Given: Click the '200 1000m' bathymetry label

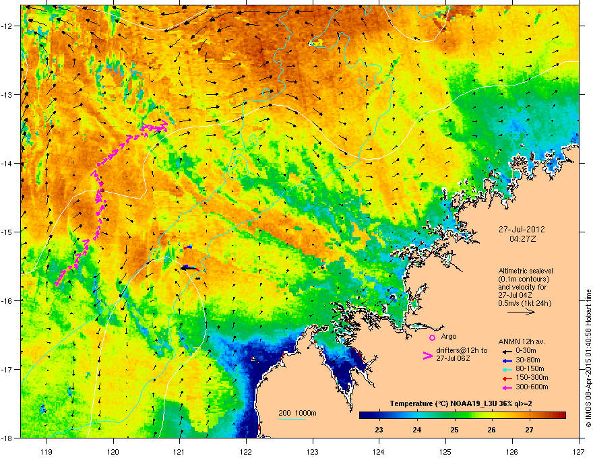Looking at the screenshot, I should pos(298,413).
